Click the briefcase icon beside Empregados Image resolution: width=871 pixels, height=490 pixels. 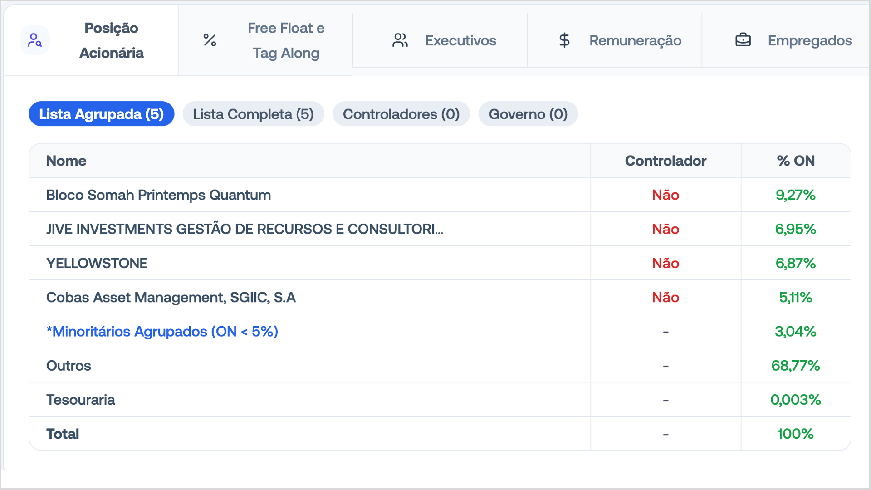[x=743, y=40]
